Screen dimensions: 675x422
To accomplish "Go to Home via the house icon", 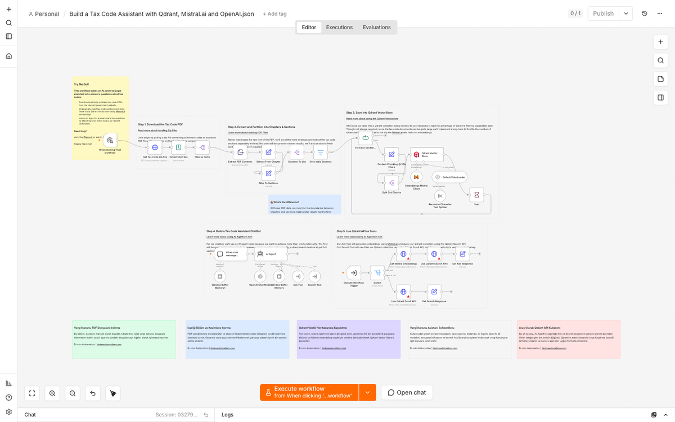I will tap(8, 56).
